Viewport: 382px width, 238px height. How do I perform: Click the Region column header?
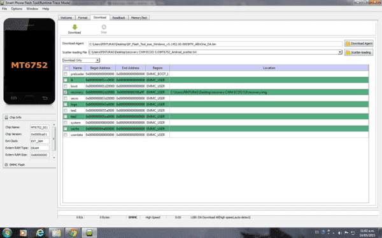click(x=157, y=68)
